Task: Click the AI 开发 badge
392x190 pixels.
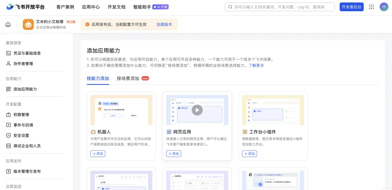Action: click(160, 7)
